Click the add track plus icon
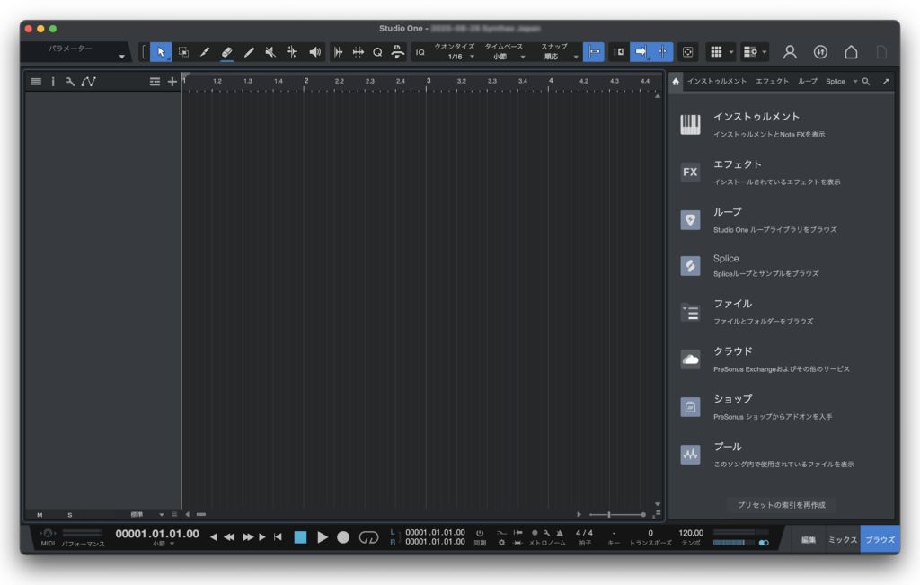Viewport: 920px width, 585px height. point(172,82)
